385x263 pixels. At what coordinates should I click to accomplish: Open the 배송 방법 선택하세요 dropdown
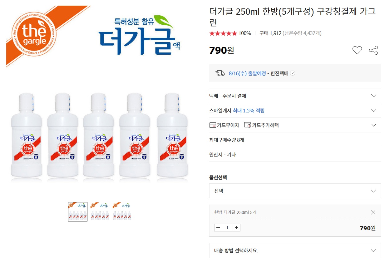(295, 251)
